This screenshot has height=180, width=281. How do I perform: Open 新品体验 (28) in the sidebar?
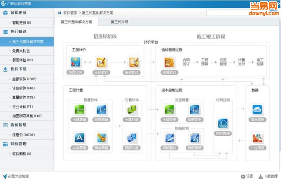pos(27,60)
